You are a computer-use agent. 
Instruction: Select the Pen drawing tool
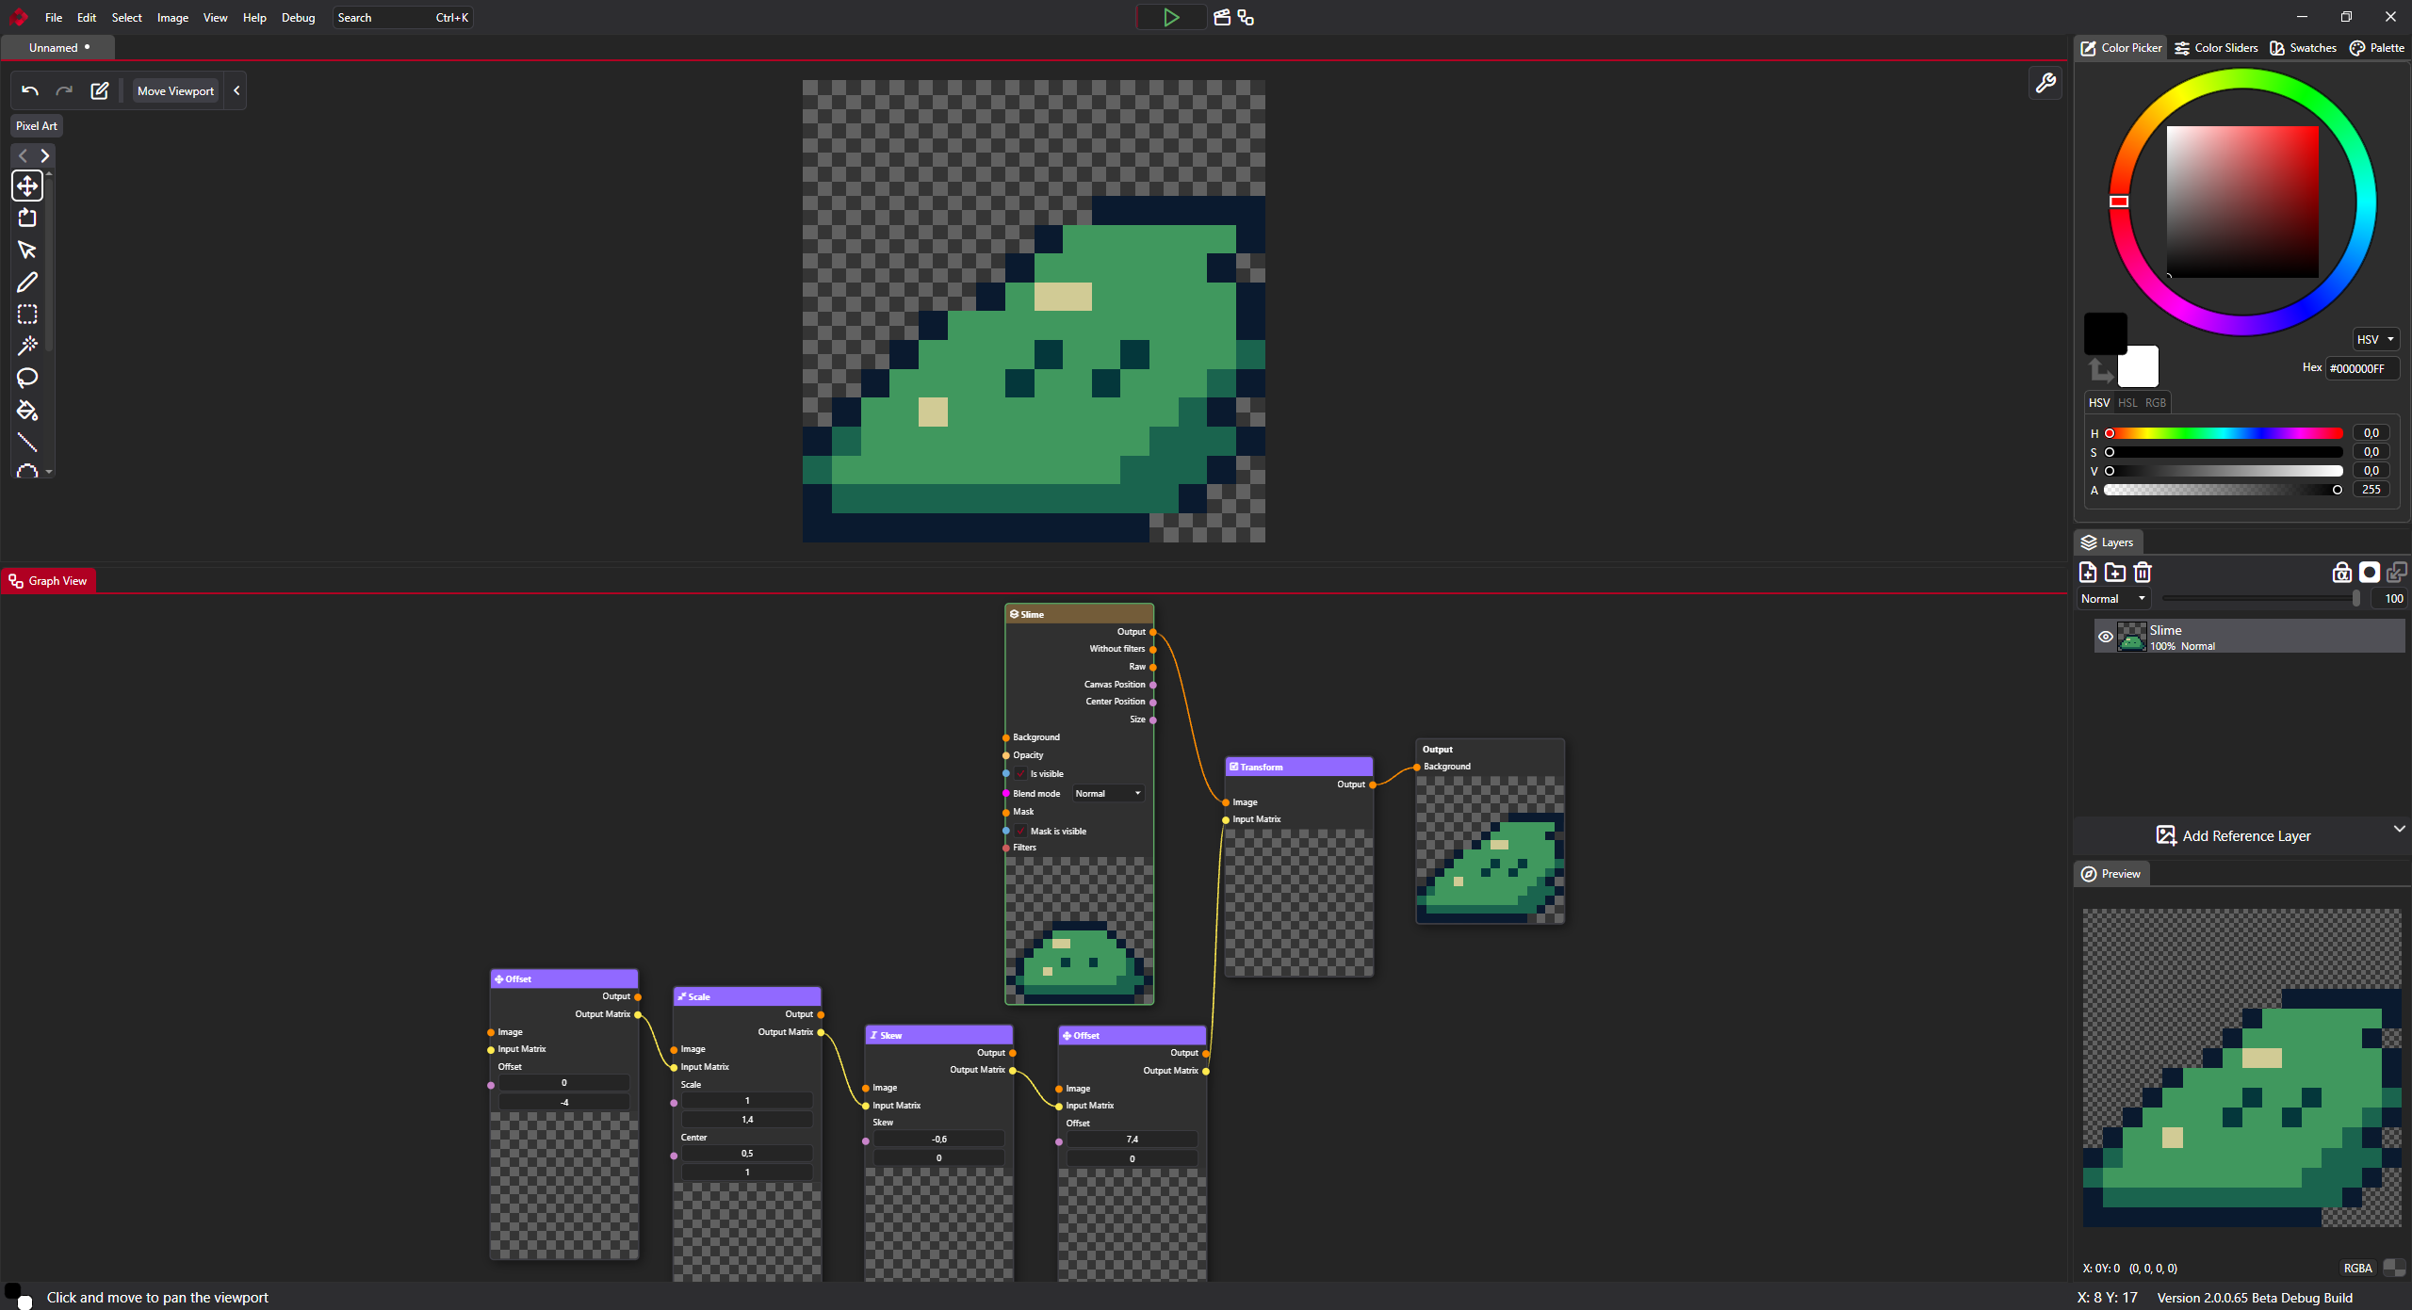27,283
